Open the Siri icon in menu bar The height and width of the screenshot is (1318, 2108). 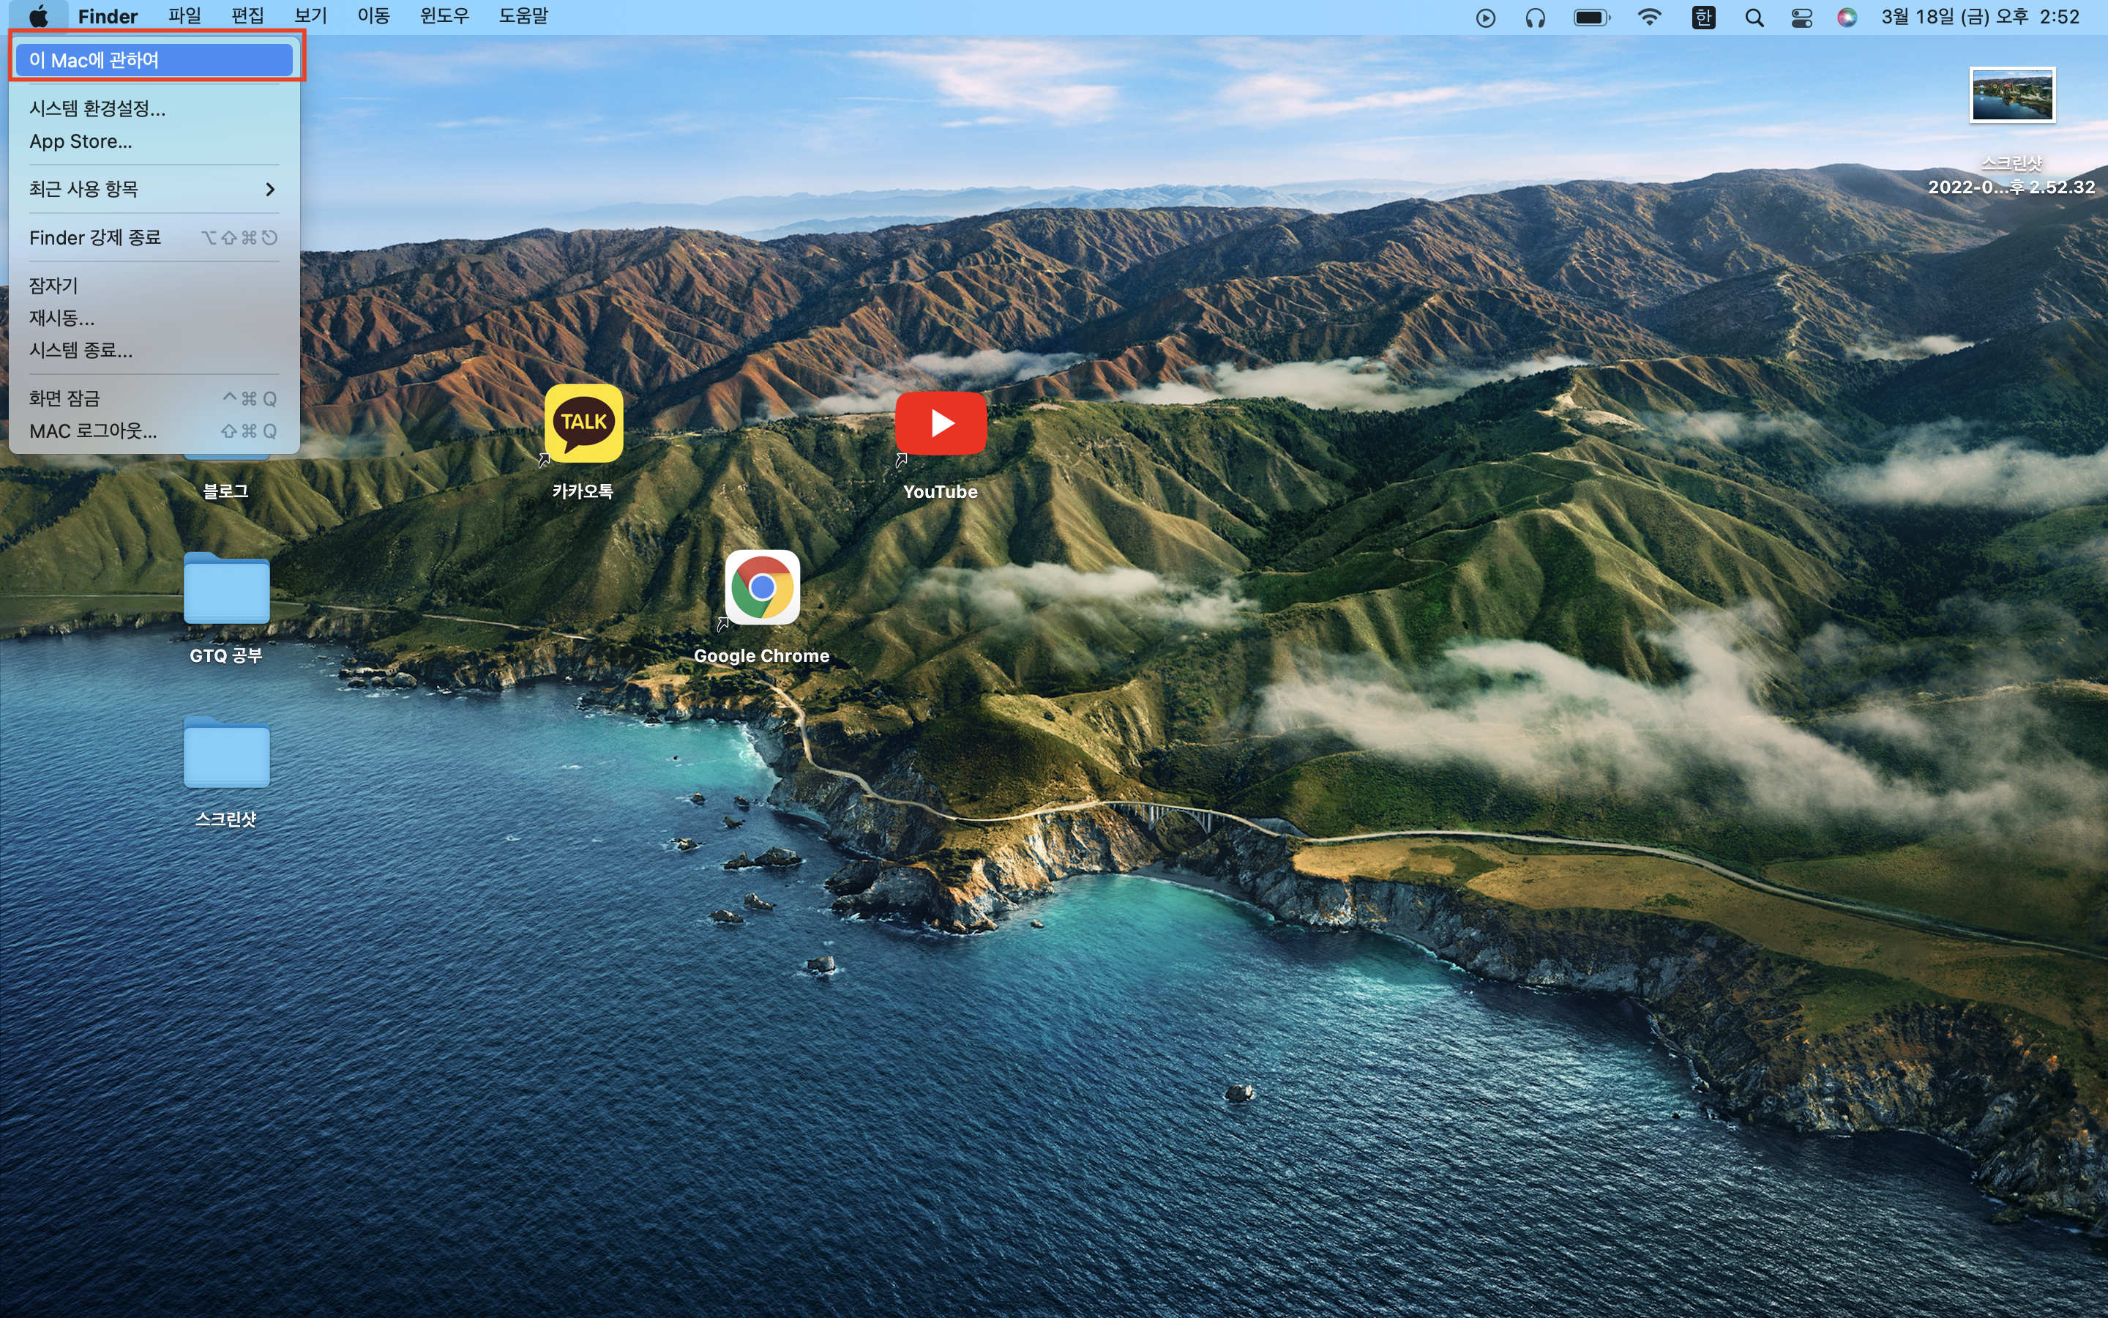[x=1847, y=18]
